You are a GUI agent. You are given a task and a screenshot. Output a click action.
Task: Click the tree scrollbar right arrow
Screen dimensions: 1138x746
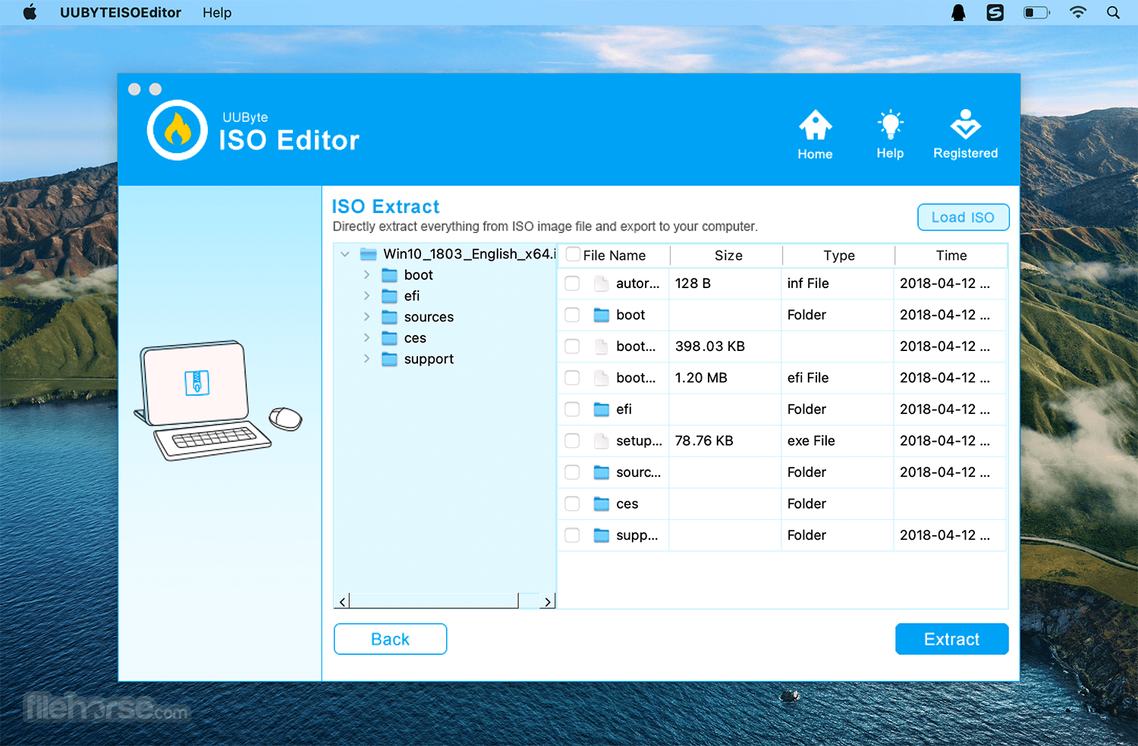(548, 601)
